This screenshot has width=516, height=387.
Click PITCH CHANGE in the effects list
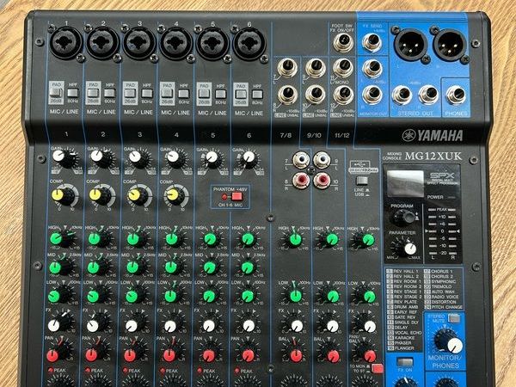(x=447, y=307)
